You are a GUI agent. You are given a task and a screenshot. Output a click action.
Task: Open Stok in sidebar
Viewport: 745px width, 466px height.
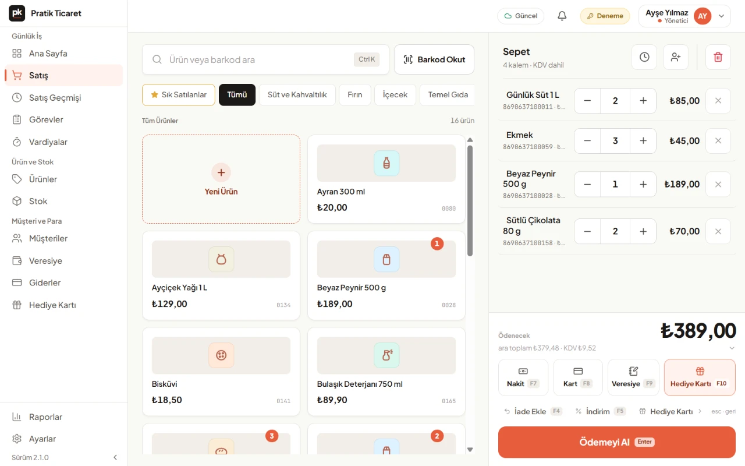click(x=64, y=202)
